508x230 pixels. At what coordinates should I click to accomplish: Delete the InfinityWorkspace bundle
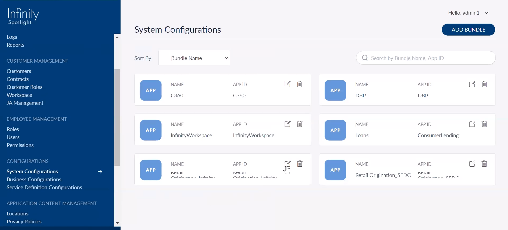(x=300, y=124)
